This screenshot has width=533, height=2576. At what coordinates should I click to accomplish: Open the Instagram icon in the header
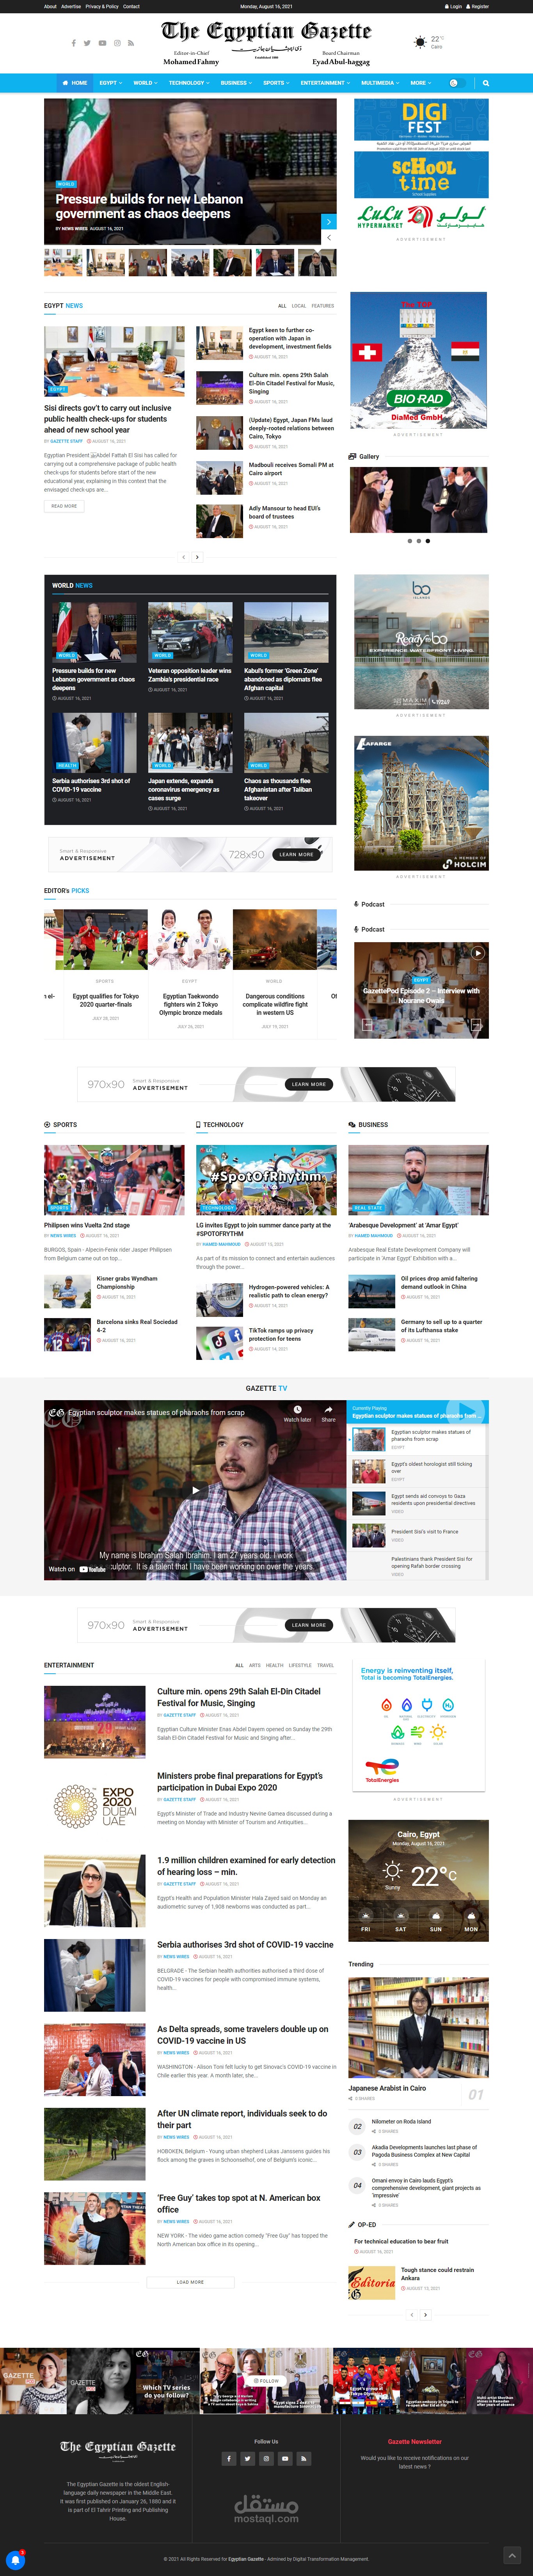(117, 43)
